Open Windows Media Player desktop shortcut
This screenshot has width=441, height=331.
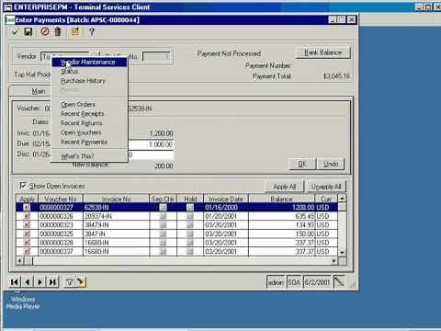pos(23,302)
